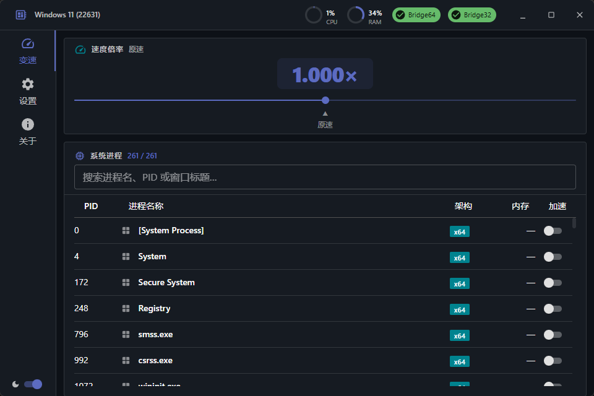Click the 1.000× speed value display

(325, 74)
